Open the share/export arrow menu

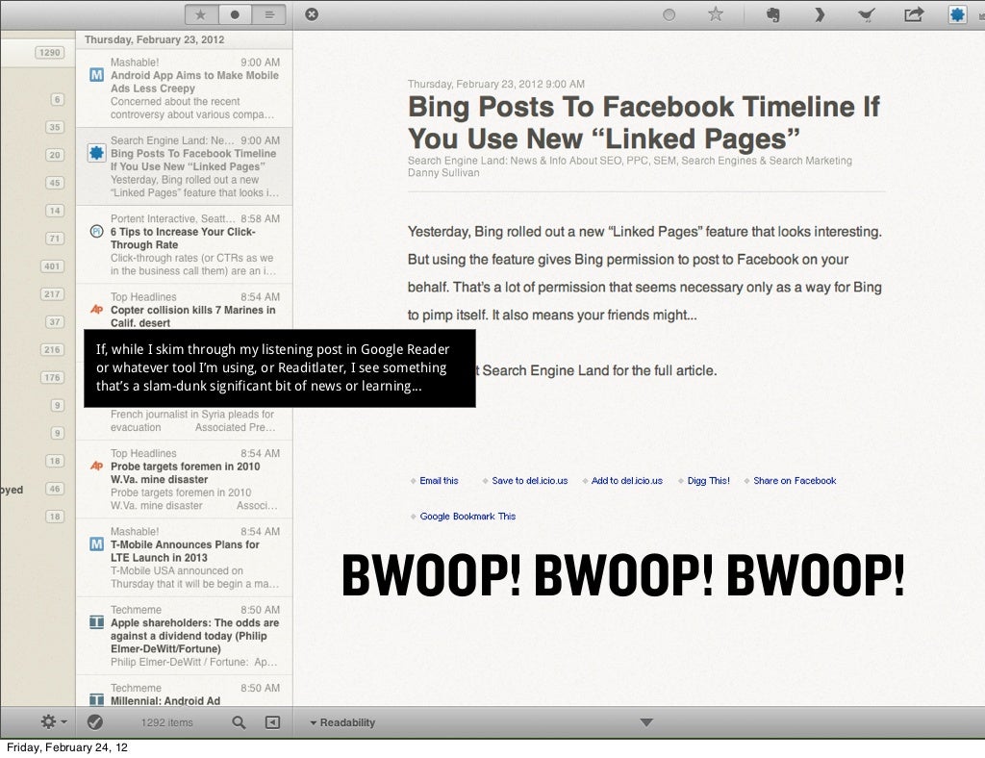click(x=914, y=13)
